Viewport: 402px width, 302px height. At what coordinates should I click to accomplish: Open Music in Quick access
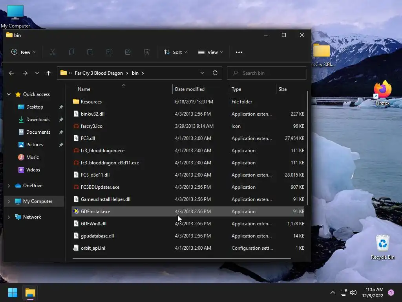(x=33, y=157)
